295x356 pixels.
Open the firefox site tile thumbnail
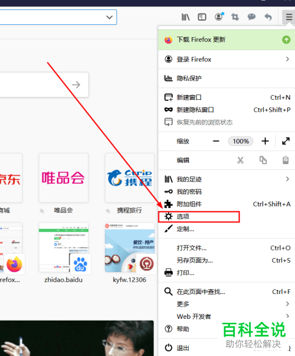click(11, 247)
